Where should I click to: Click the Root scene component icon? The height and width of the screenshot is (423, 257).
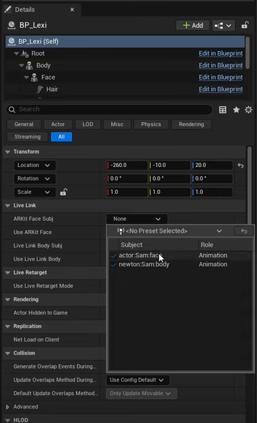(25, 54)
